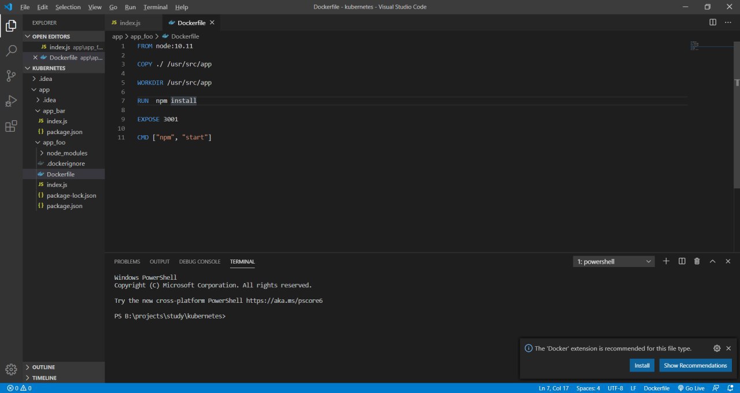Screen dimensions: 740x393
Task: Change language mode via Dockerfile status
Action: pyautogui.click(x=657, y=388)
